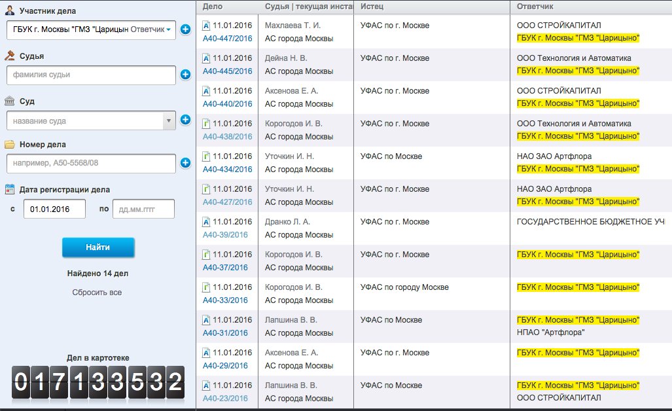Click document icon of case А40-39/2016
This screenshot has height=411, width=672.
[x=206, y=222]
